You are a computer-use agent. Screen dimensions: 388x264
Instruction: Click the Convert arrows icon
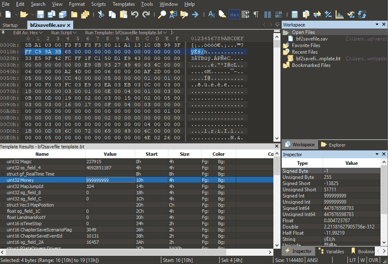[317, 14]
